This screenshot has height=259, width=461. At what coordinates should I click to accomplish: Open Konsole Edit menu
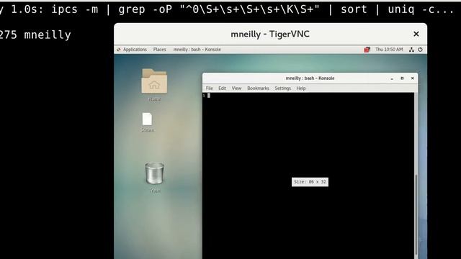click(223, 88)
